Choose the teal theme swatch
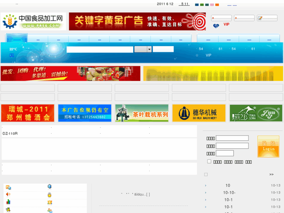 click(207, 5)
